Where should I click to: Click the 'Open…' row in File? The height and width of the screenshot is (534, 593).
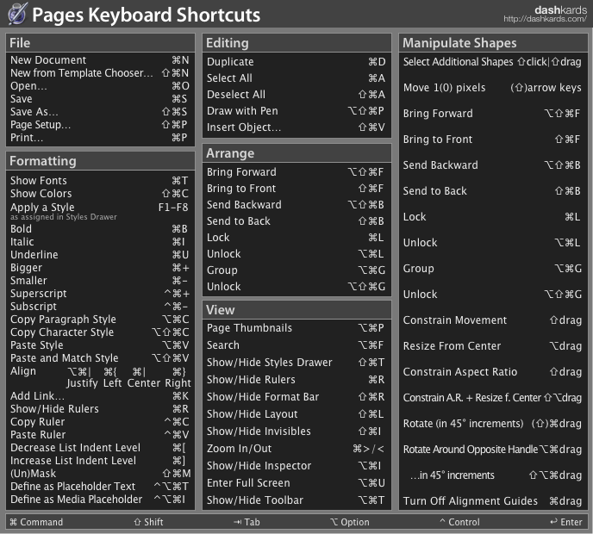pos(100,86)
